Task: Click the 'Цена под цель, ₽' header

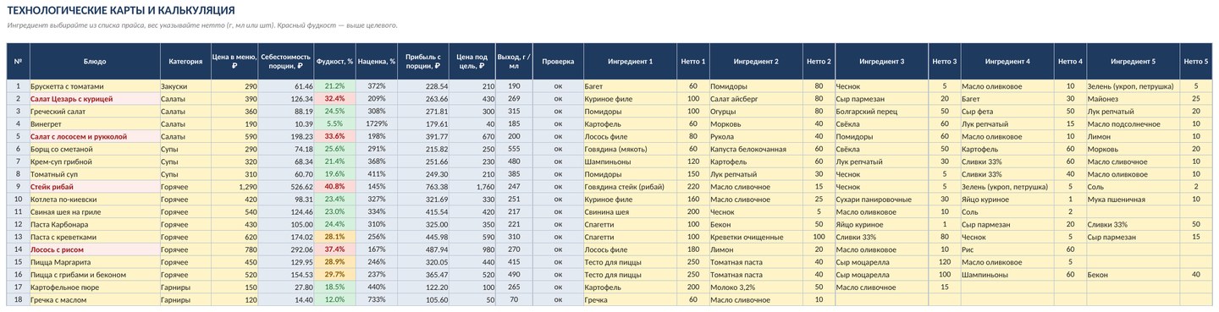Action: pyautogui.click(x=472, y=62)
